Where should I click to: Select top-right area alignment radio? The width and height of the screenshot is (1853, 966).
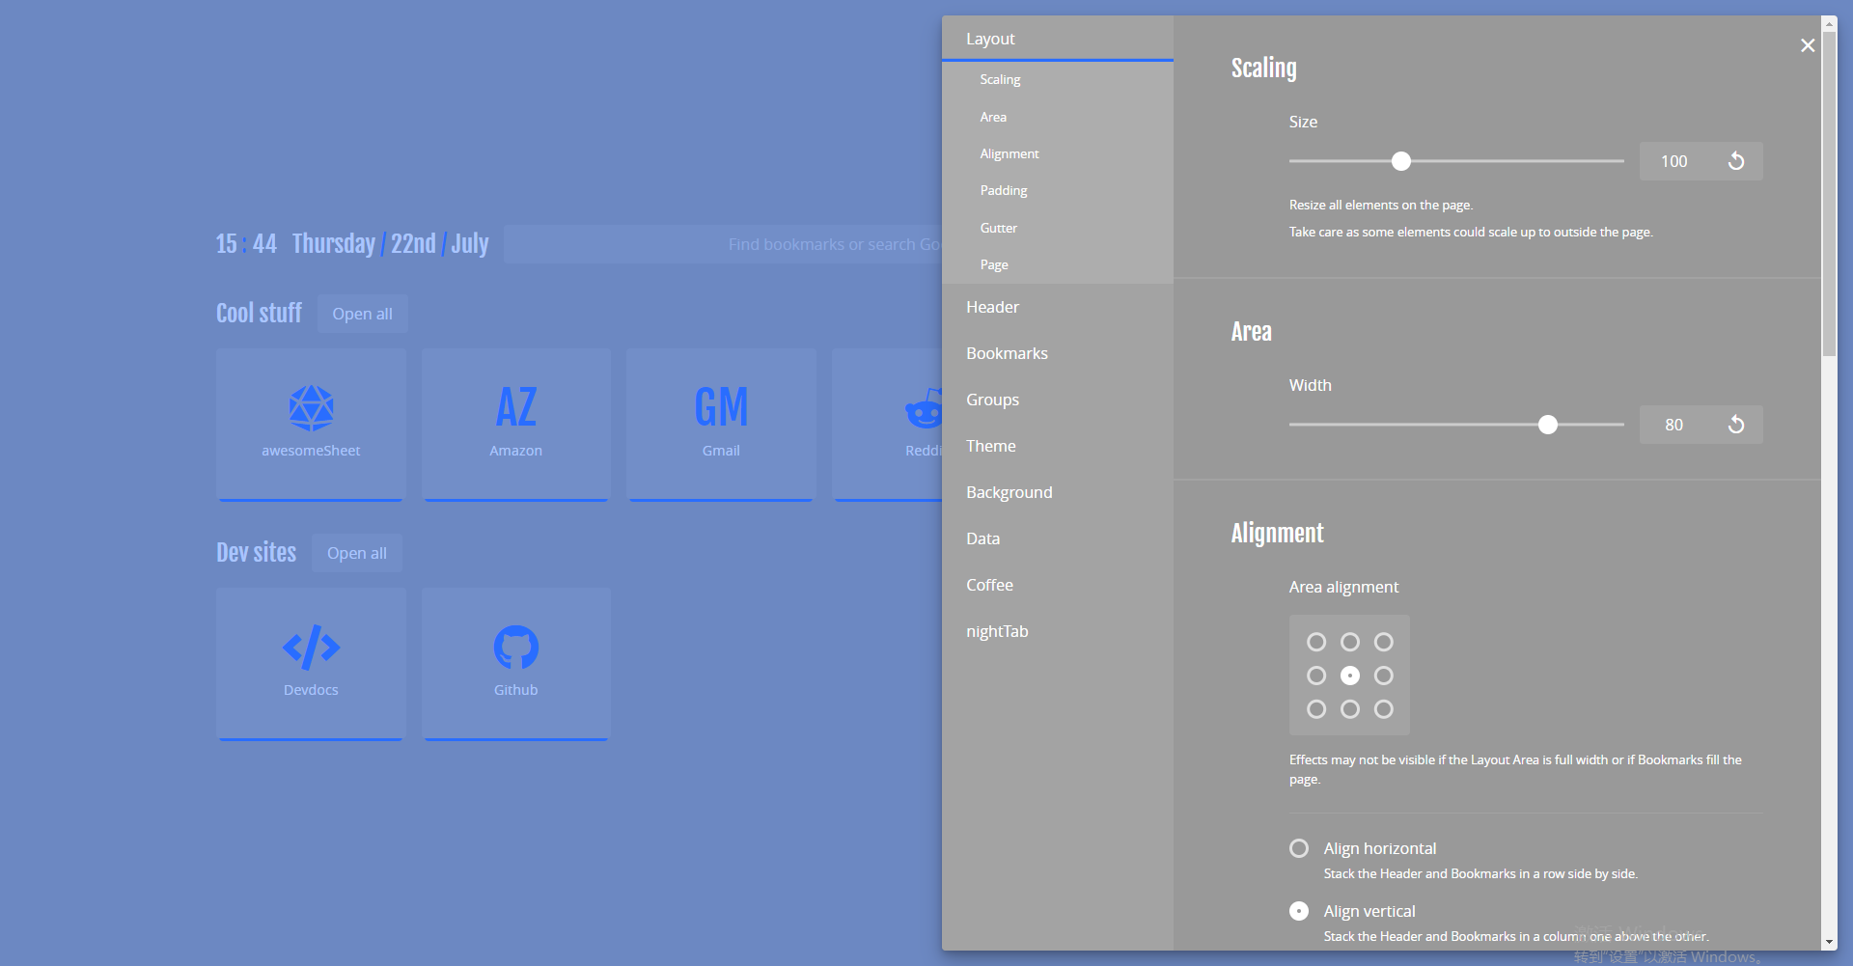click(1384, 642)
